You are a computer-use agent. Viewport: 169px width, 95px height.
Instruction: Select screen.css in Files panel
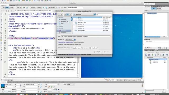tap(155, 63)
